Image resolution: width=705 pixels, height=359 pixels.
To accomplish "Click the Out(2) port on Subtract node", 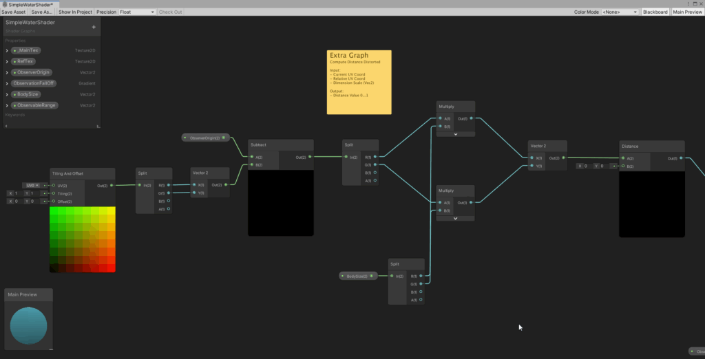I will point(310,157).
